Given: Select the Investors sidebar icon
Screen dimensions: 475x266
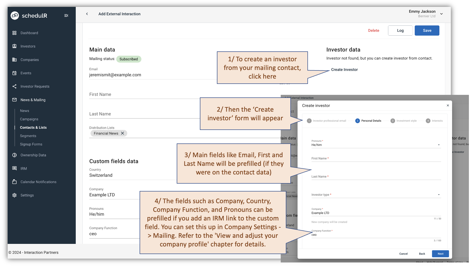Looking at the screenshot, I should tap(15, 46).
